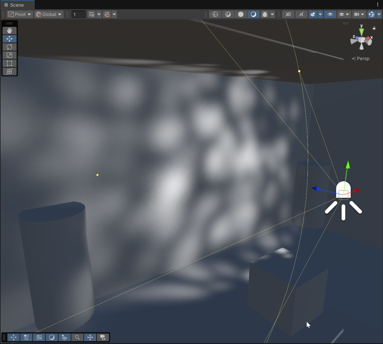Click the green Y-axis move handle arrow

pos(347,165)
